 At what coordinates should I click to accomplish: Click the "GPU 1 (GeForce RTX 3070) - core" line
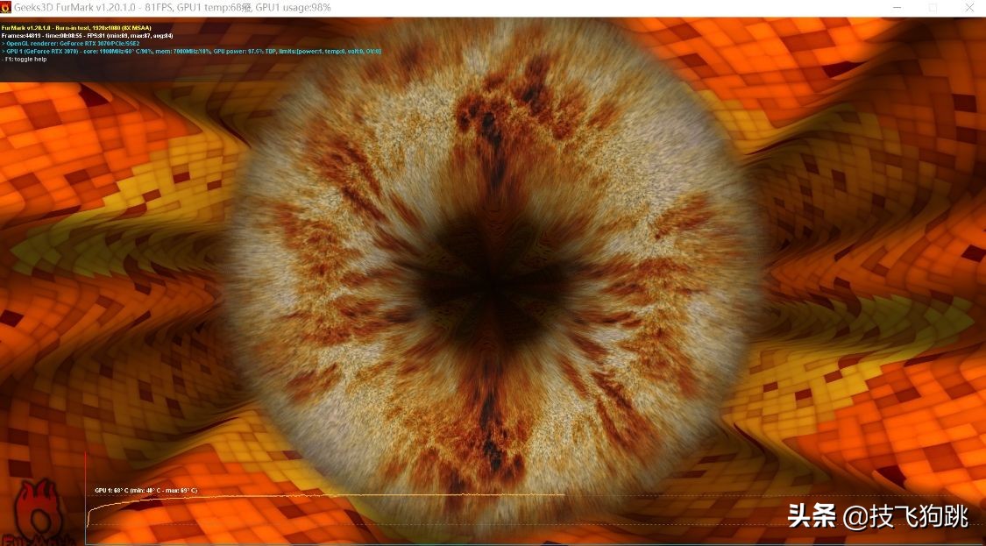[x=191, y=51]
